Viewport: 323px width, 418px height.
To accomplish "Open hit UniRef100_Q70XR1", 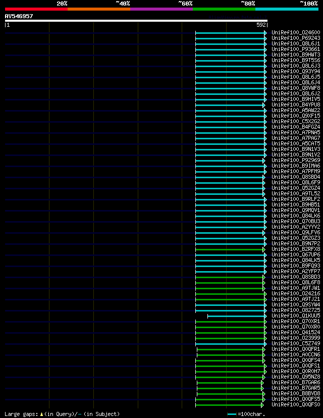I will (296, 321).
